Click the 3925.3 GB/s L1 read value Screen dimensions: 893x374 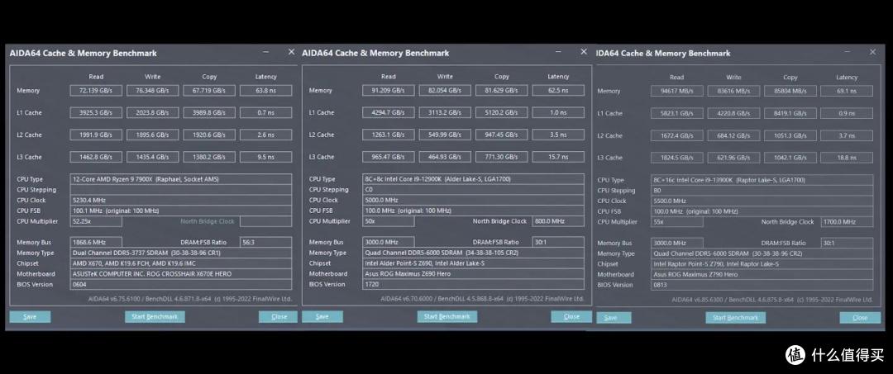tap(96, 112)
